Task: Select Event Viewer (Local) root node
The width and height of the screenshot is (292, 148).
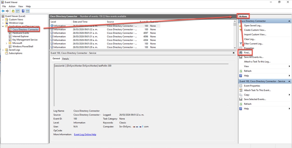Action: (x=15, y=16)
